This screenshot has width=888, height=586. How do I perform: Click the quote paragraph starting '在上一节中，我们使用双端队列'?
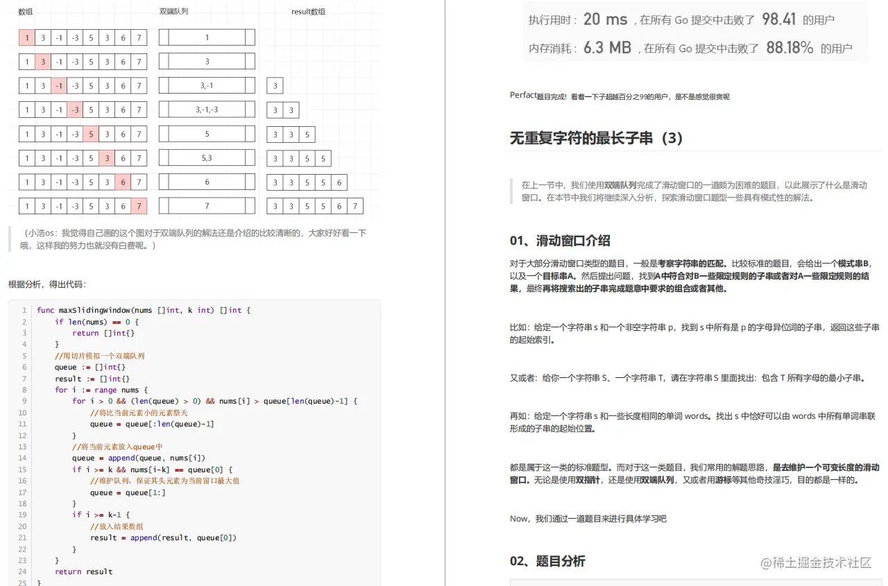click(x=694, y=191)
